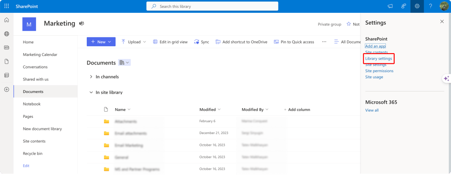Open Site permissions link
451x175 pixels.
coord(379,71)
